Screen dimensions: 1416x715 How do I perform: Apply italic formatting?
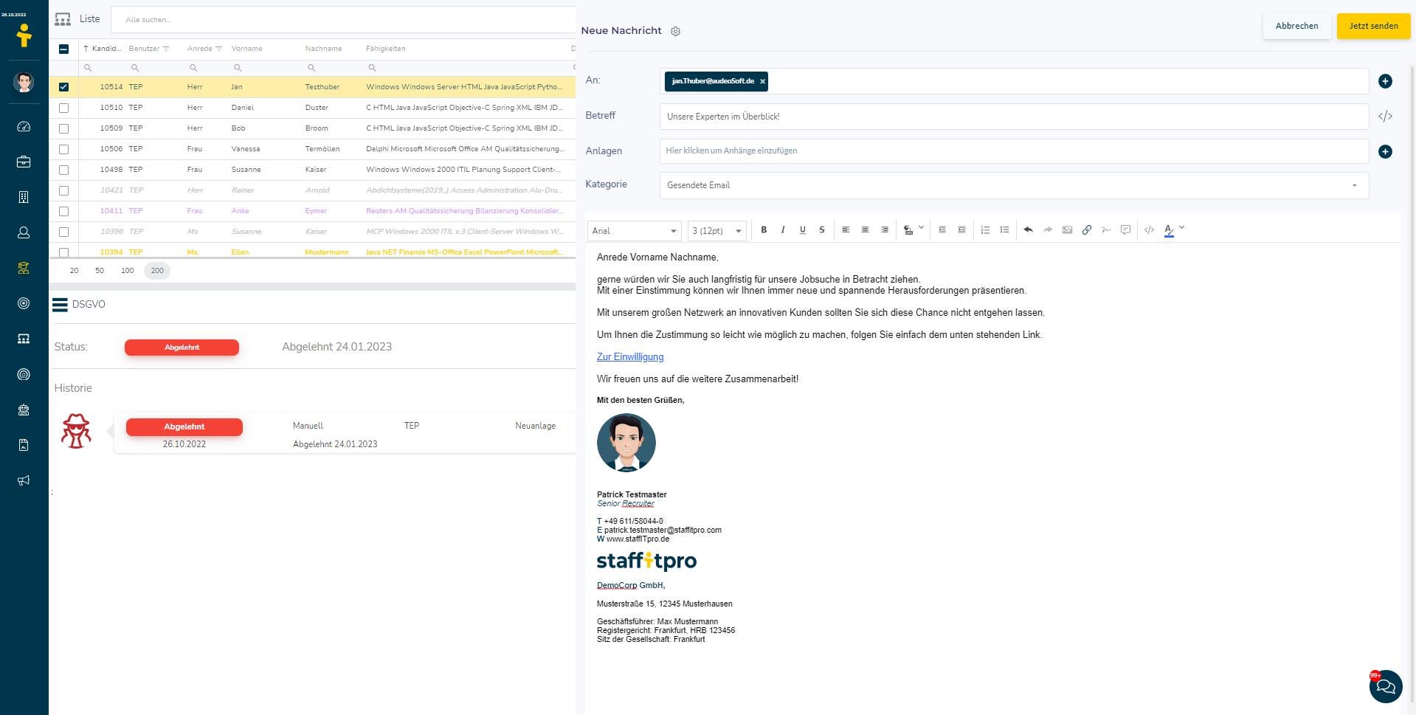point(782,229)
